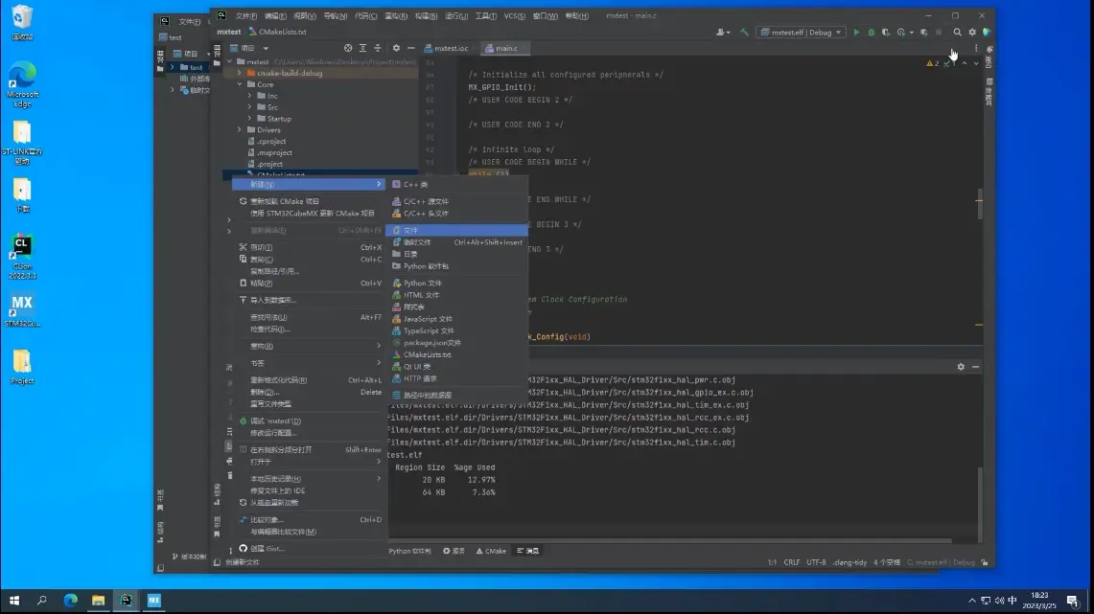Select C/C++ source file in the New submenu
This screenshot has width=1094, height=614.
click(425, 201)
